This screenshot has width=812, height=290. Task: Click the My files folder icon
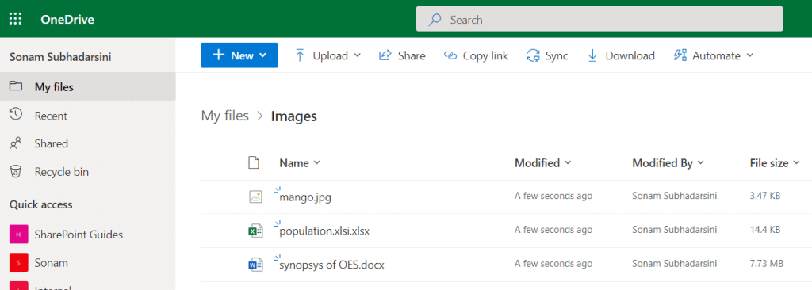pyautogui.click(x=16, y=86)
